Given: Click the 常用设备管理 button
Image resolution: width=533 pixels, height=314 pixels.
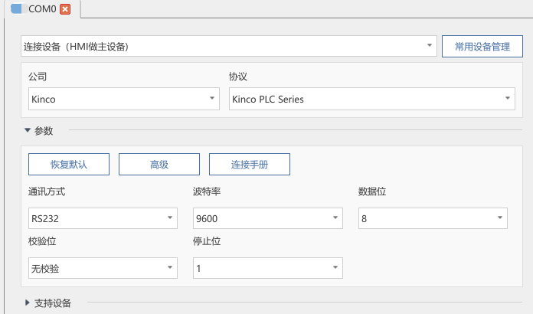Looking at the screenshot, I should 482,46.
